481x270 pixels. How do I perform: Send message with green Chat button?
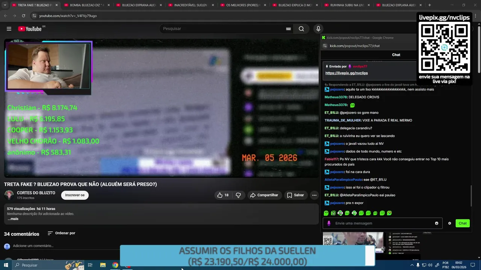click(463, 223)
